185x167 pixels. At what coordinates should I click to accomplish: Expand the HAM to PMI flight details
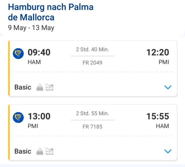click(167, 87)
